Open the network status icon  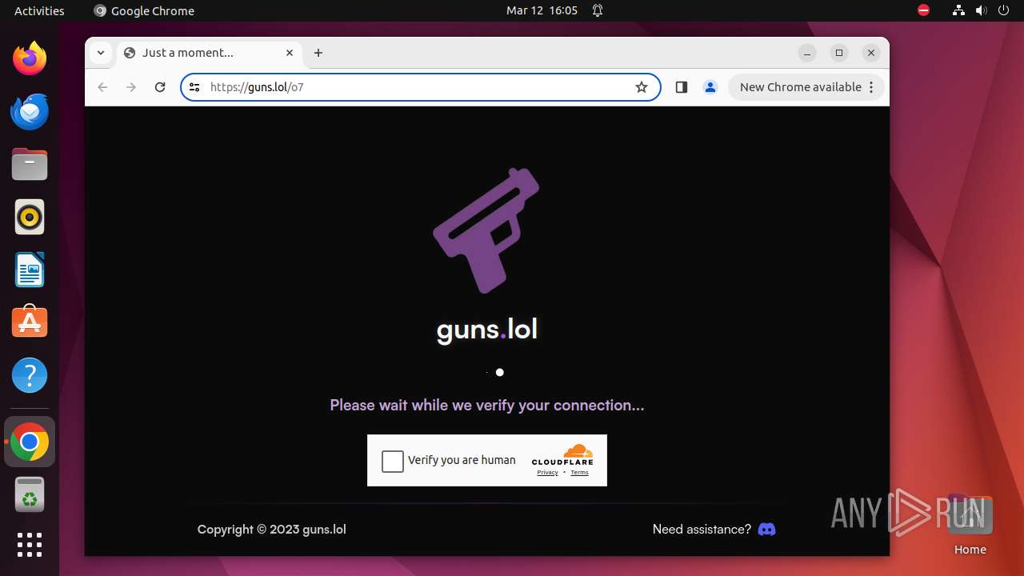(959, 10)
